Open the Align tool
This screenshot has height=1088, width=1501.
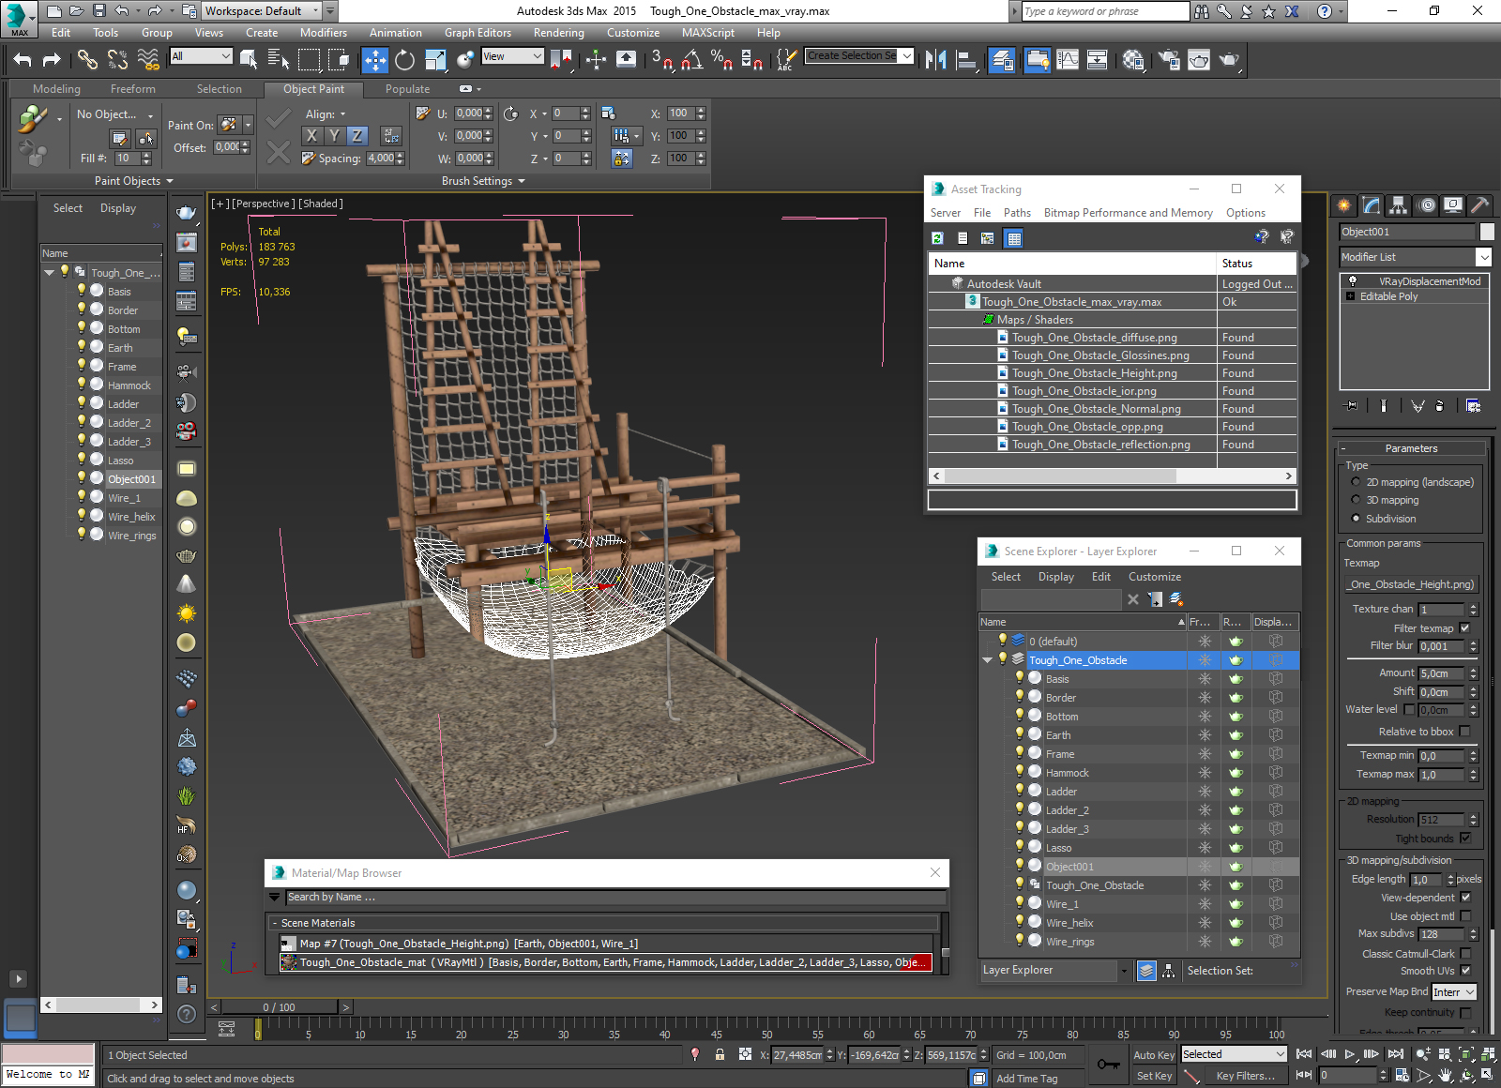(966, 60)
